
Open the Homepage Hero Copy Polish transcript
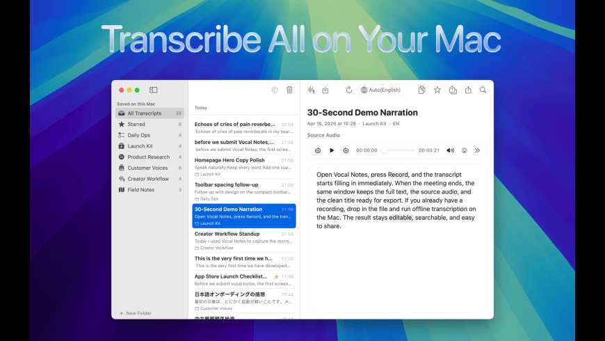click(x=244, y=167)
